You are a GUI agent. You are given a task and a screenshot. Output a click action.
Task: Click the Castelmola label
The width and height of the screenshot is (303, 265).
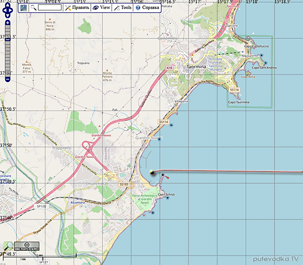(168, 38)
